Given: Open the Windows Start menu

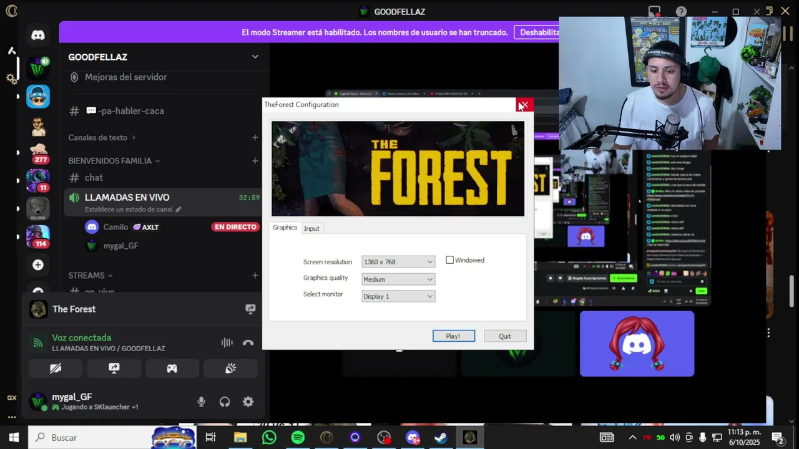Looking at the screenshot, I should click(x=14, y=438).
